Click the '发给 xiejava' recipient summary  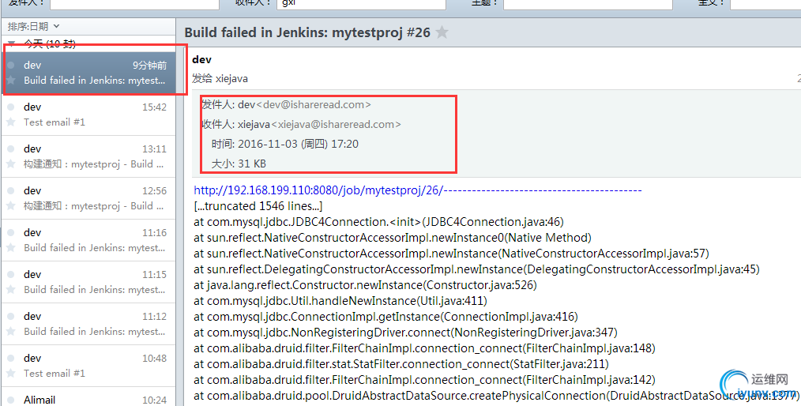(220, 79)
